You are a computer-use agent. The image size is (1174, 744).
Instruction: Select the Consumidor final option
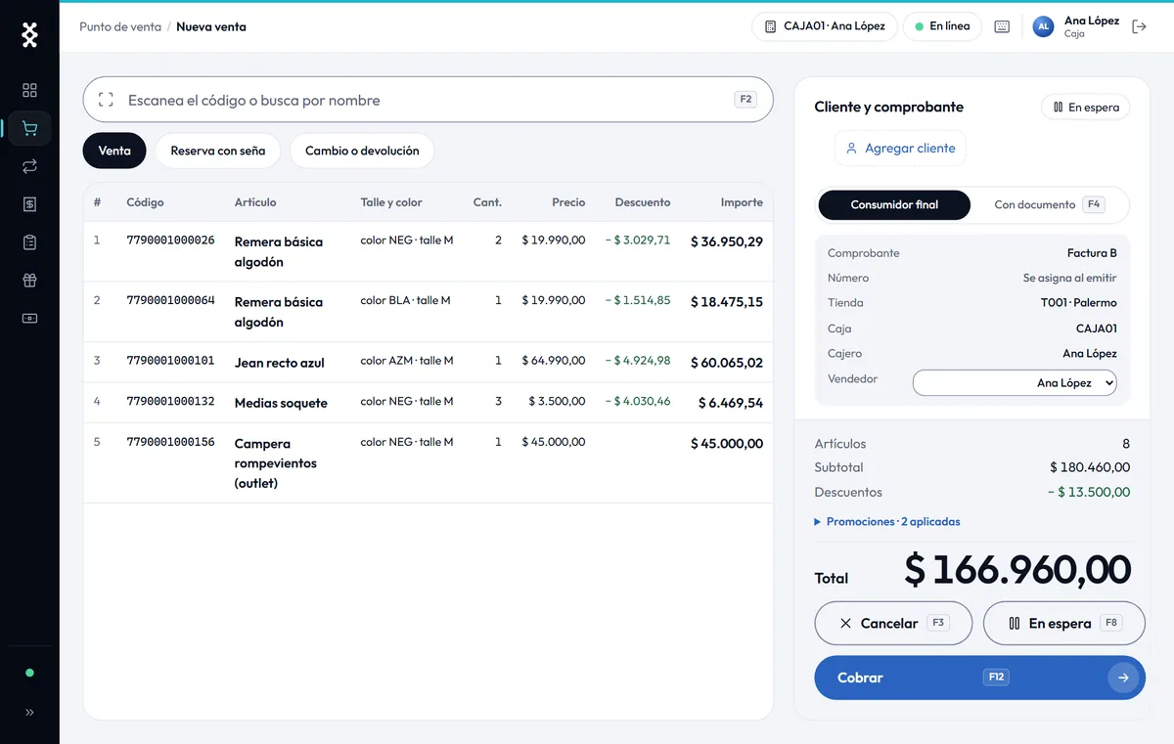pyautogui.click(x=894, y=205)
